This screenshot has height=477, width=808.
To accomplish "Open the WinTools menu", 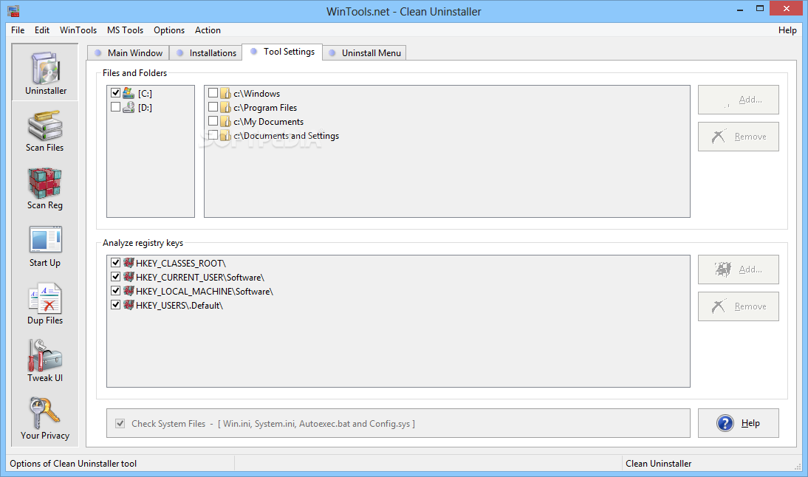I will (78, 30).
